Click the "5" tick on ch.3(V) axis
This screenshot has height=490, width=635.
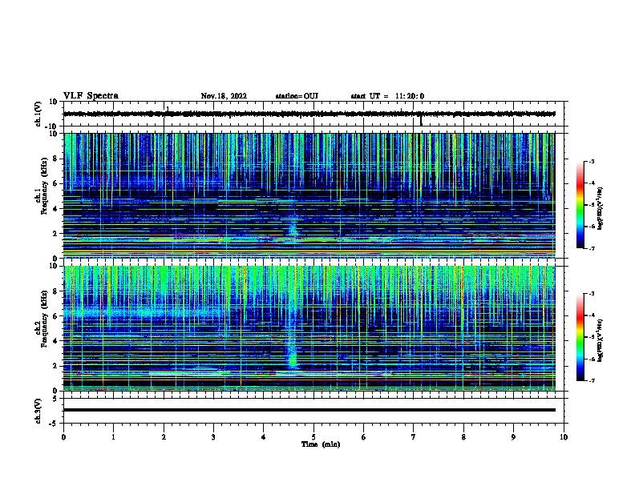click(x=56, y=398)
